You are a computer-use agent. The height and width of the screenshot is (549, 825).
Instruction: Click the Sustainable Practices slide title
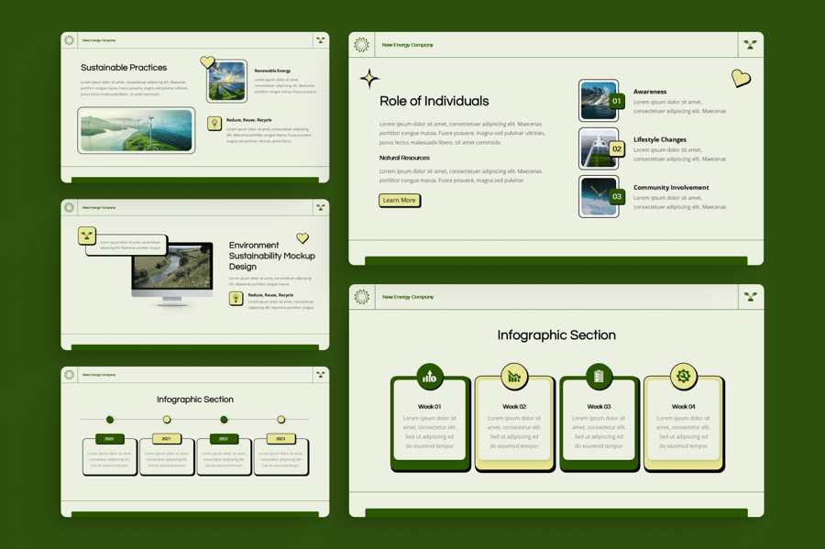click(x=124, y=68)
